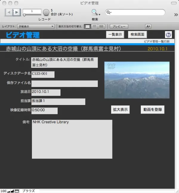Viewport: 179px width, 193px height.
Task: Switch to list view
Action: coord(95,26)
